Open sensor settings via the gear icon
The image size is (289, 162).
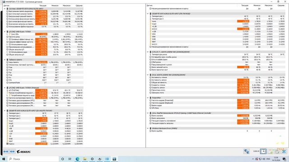pos(277,152)
